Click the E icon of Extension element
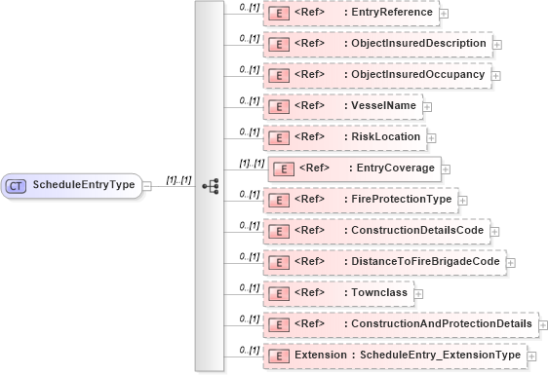Viewport: 548px width, 375px height. click(x=279, y=356)
